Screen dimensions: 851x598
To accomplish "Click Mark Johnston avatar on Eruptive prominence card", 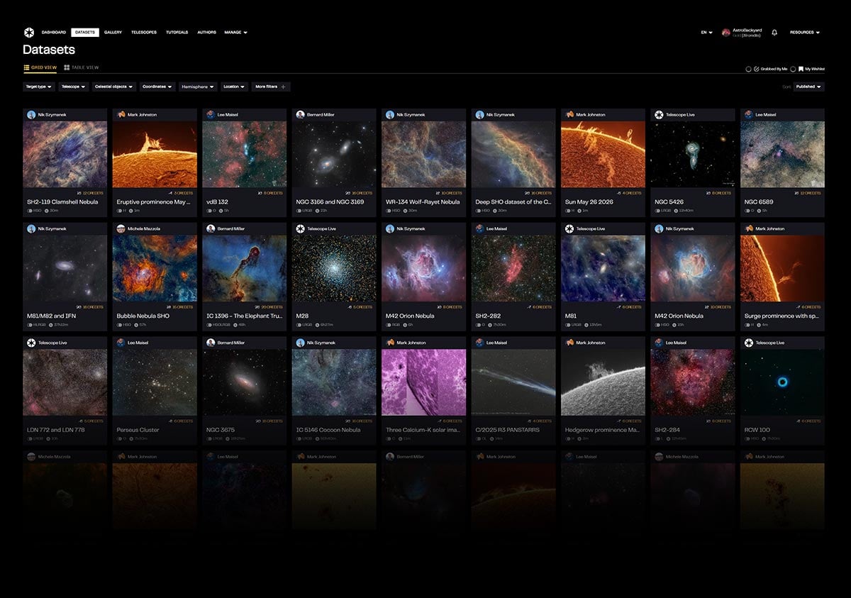I will tap(121, 114).
